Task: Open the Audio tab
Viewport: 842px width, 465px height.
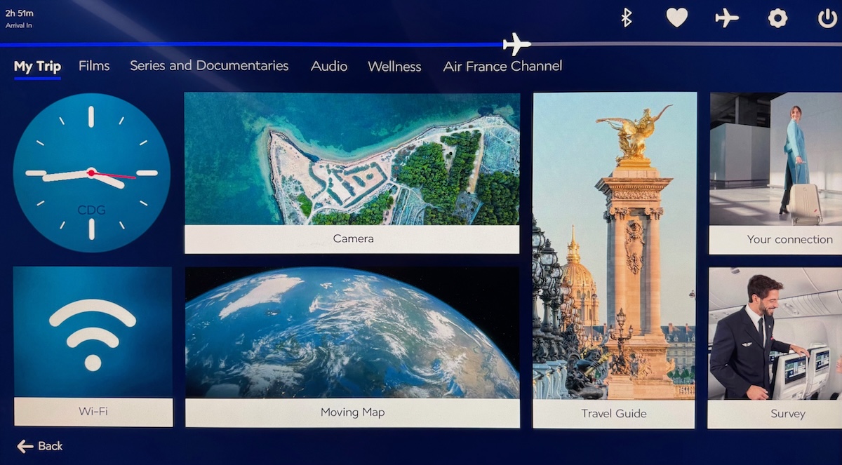Action: [329, 67]
